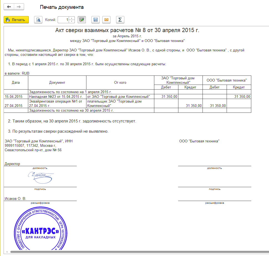Click text "в валюте: RUB"
Viewport: 269px width, 256px height.
(17, 74)
